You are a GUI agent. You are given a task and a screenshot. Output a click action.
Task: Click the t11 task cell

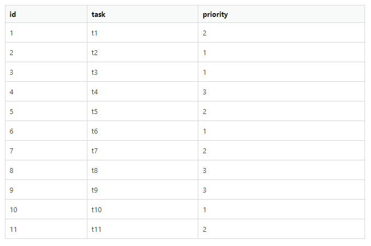pyautogui.click(x=97, y=229)
